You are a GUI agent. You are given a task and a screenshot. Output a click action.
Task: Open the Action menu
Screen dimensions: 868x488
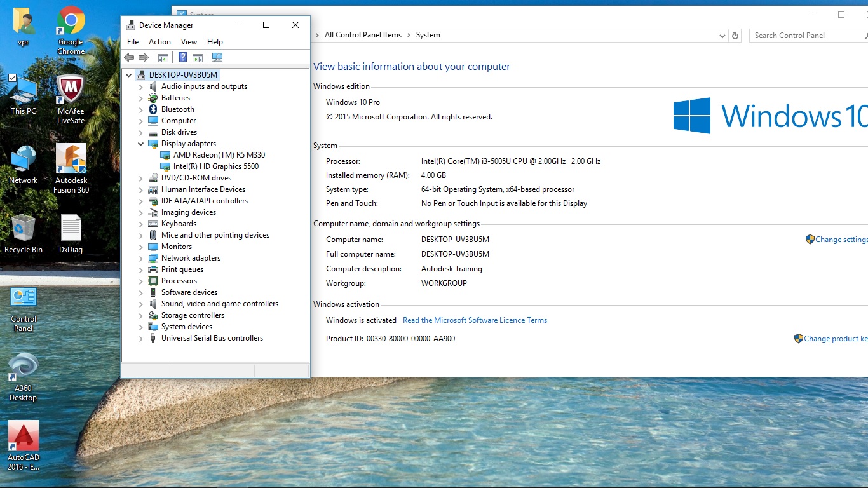(159, 42)
